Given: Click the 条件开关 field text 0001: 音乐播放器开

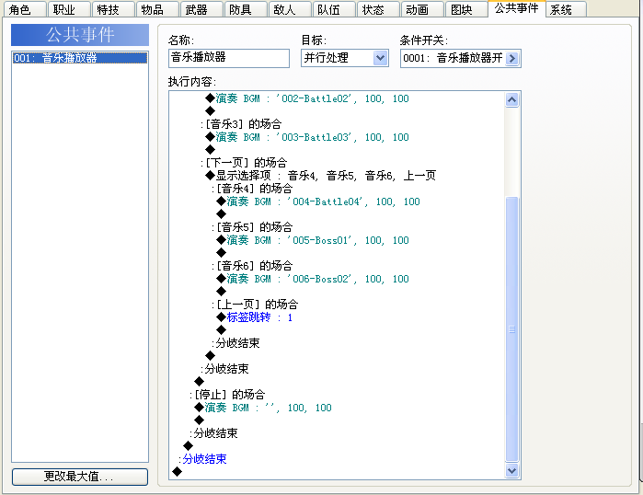Looking at the screenshot, I should click(x=453, y=58).
